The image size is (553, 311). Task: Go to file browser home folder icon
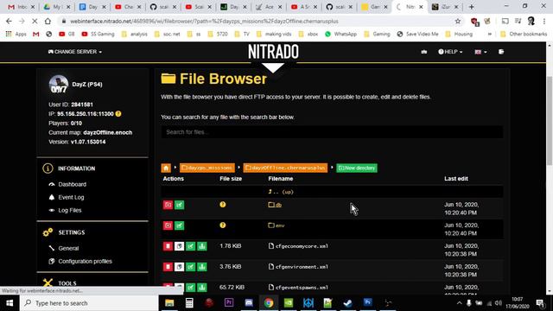click(166, 168)
